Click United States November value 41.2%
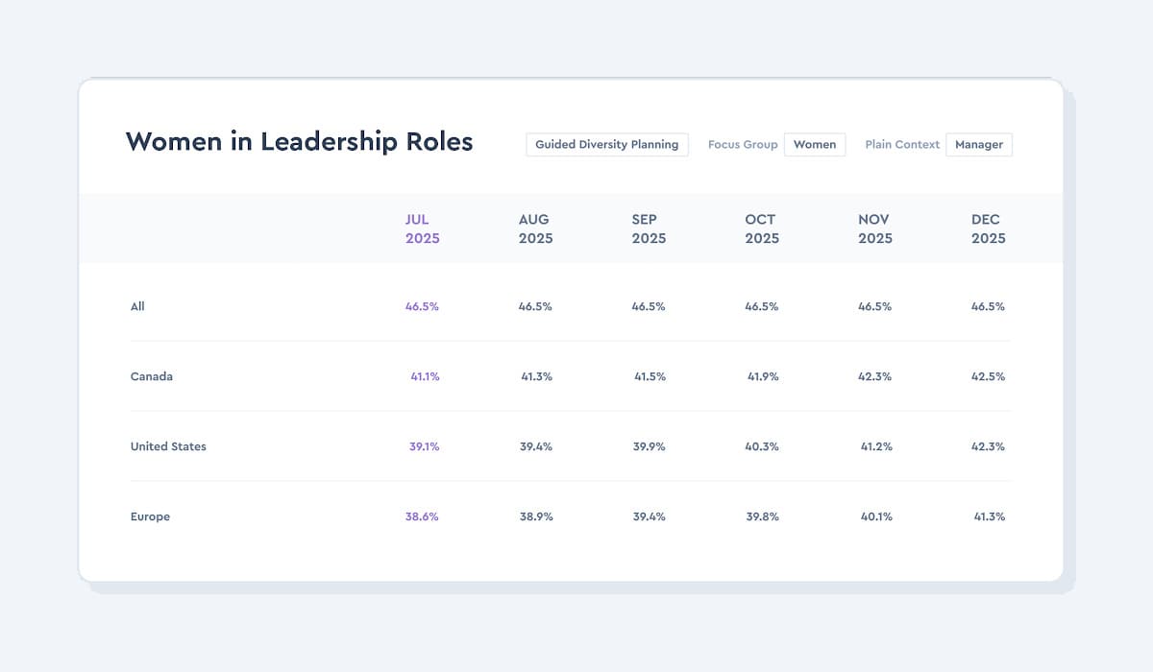 [x=876, y=446]
